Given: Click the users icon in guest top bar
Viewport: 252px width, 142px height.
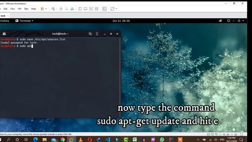Looking at the screenshot, I should pos(220,21).
